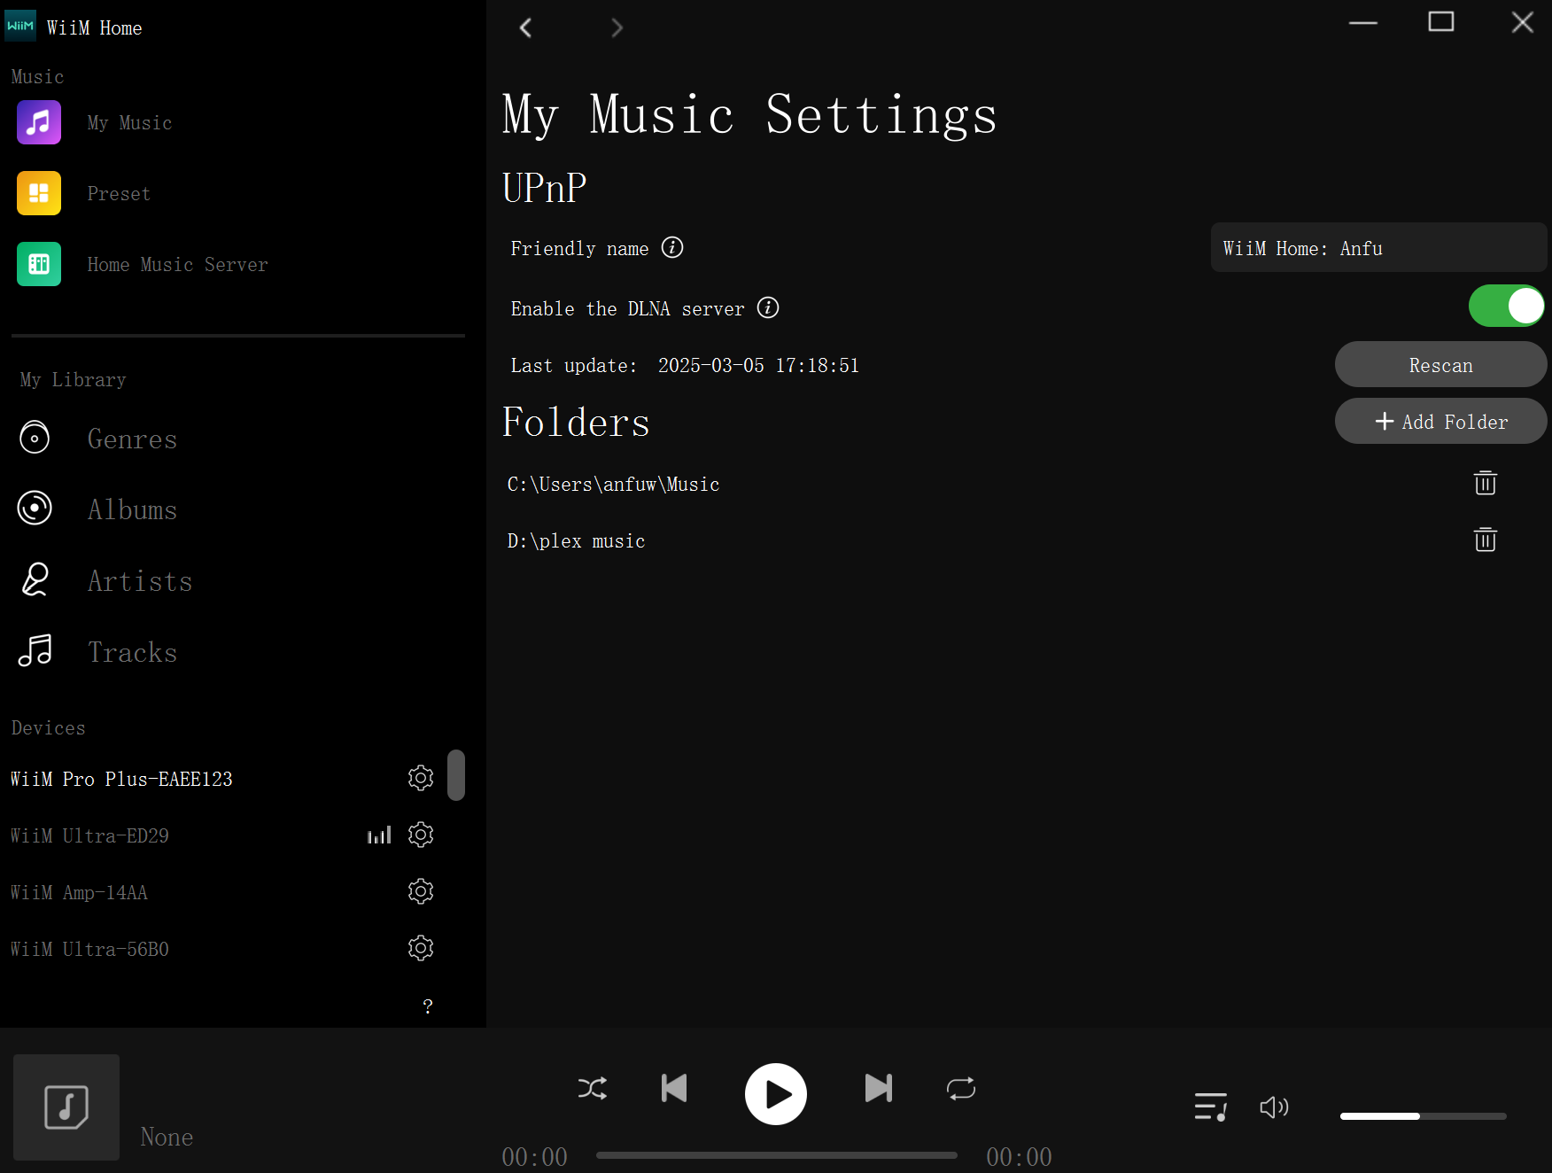Image resolution: width=1552 pixels, height=1173 pixels.
Task: Open help question mark in sidebar
Action: click(x=428, y=1006)
